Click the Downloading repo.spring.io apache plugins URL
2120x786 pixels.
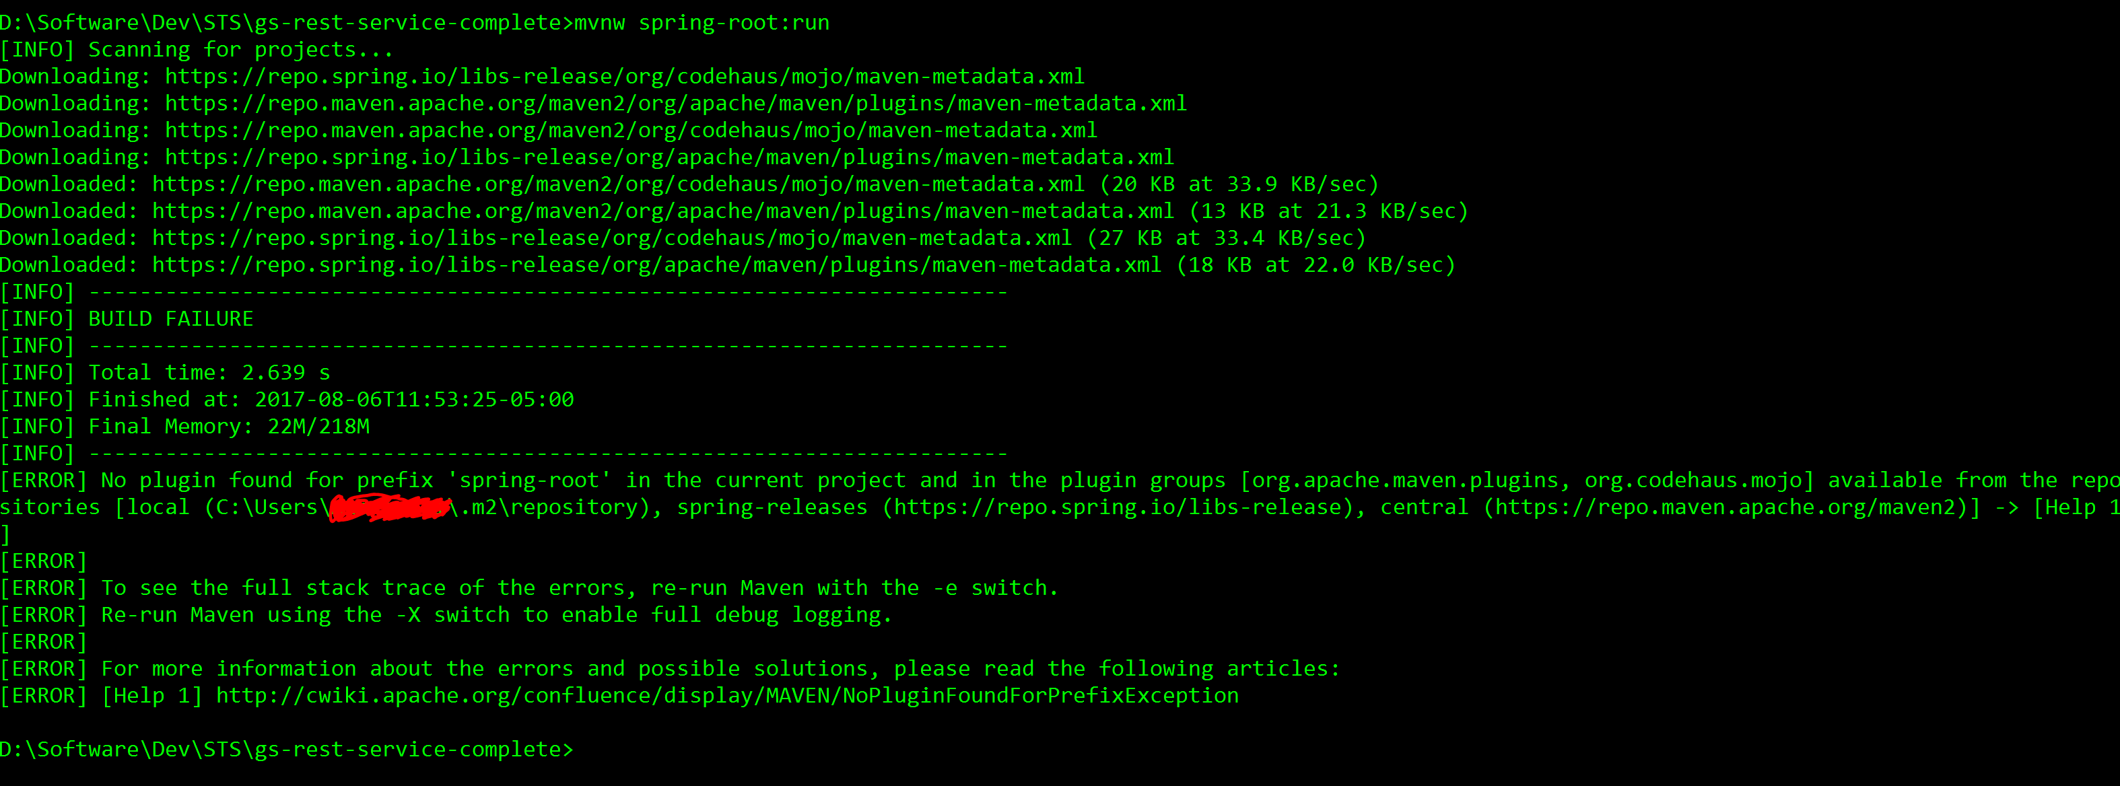669,157
